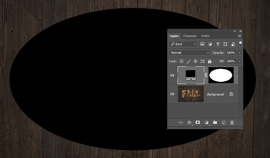Lock layer position
The image size is (270, 158).
pyautogui.click(x=195, y=61)
